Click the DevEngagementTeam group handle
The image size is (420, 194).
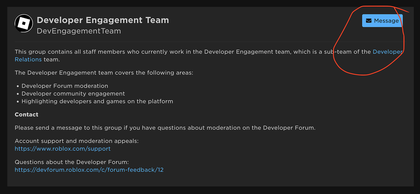pyautogui.click(x=79, y=31)
